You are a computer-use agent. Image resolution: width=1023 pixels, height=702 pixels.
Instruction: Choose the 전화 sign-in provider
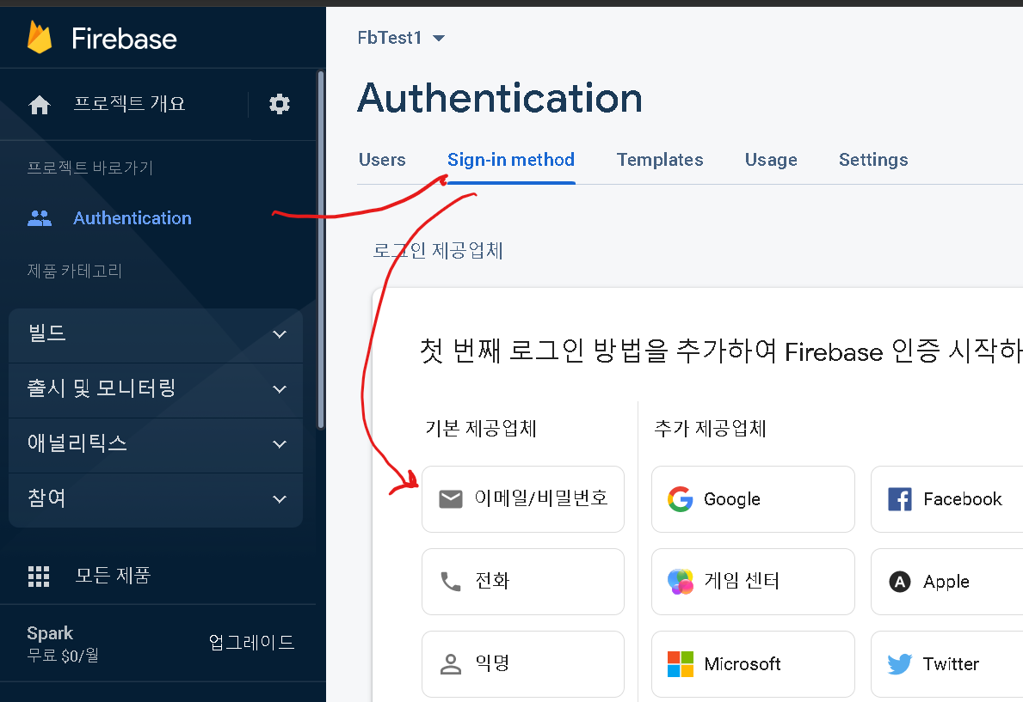click(522, 582)
